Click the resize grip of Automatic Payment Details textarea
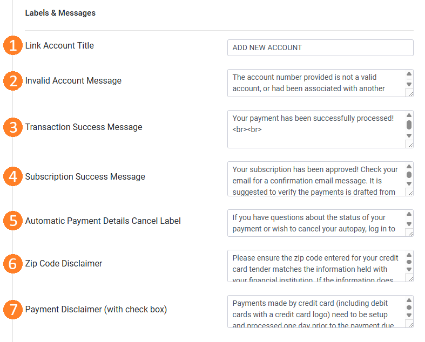425x342 pixels. point(409,232)
